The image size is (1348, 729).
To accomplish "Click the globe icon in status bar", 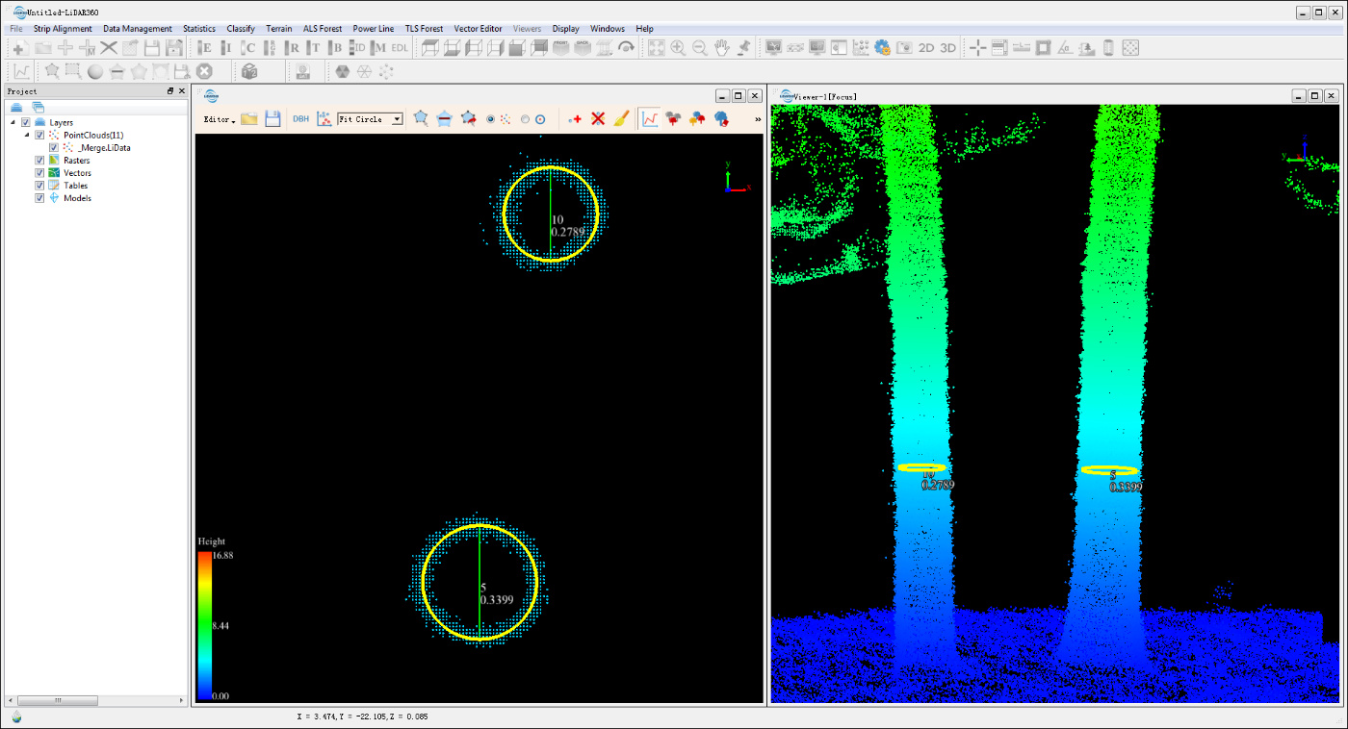I will (16, 716).
